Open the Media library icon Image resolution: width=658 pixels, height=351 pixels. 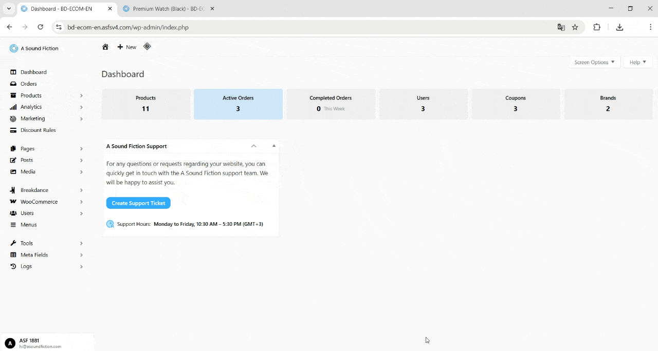point(13,171)
